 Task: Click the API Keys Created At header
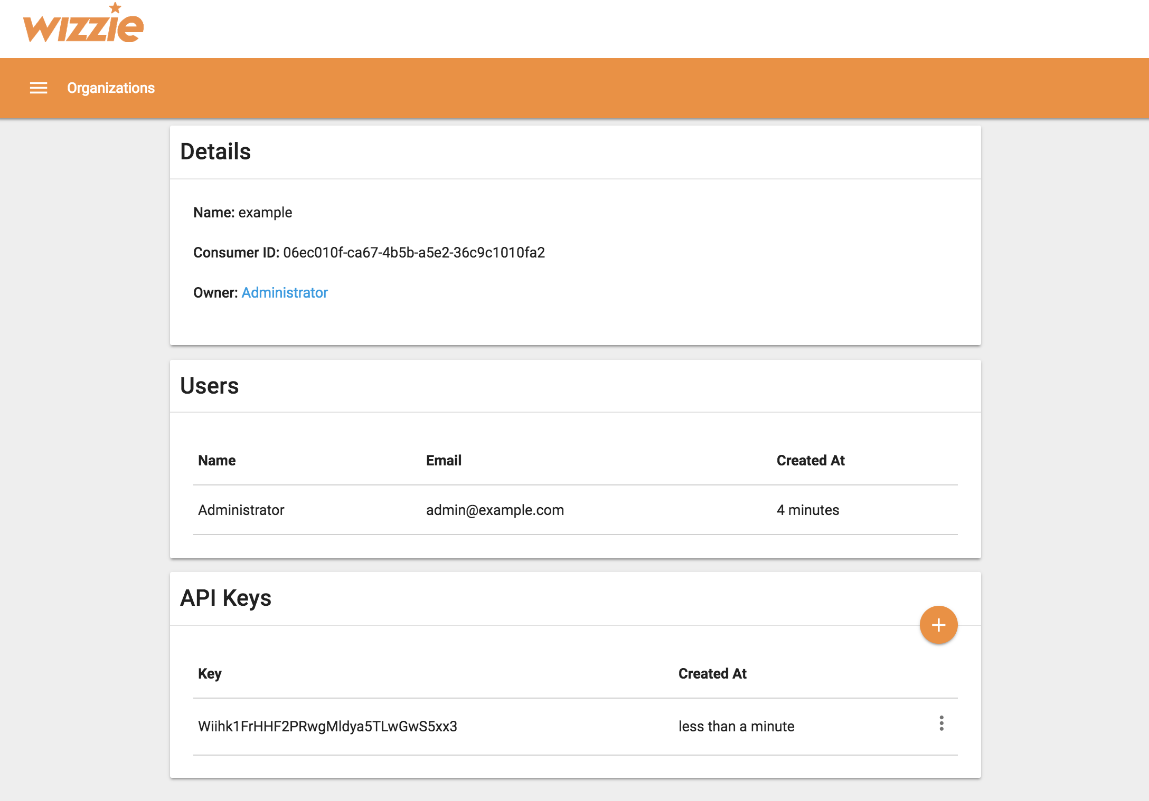pyautogui.click(x=713, y=674)
